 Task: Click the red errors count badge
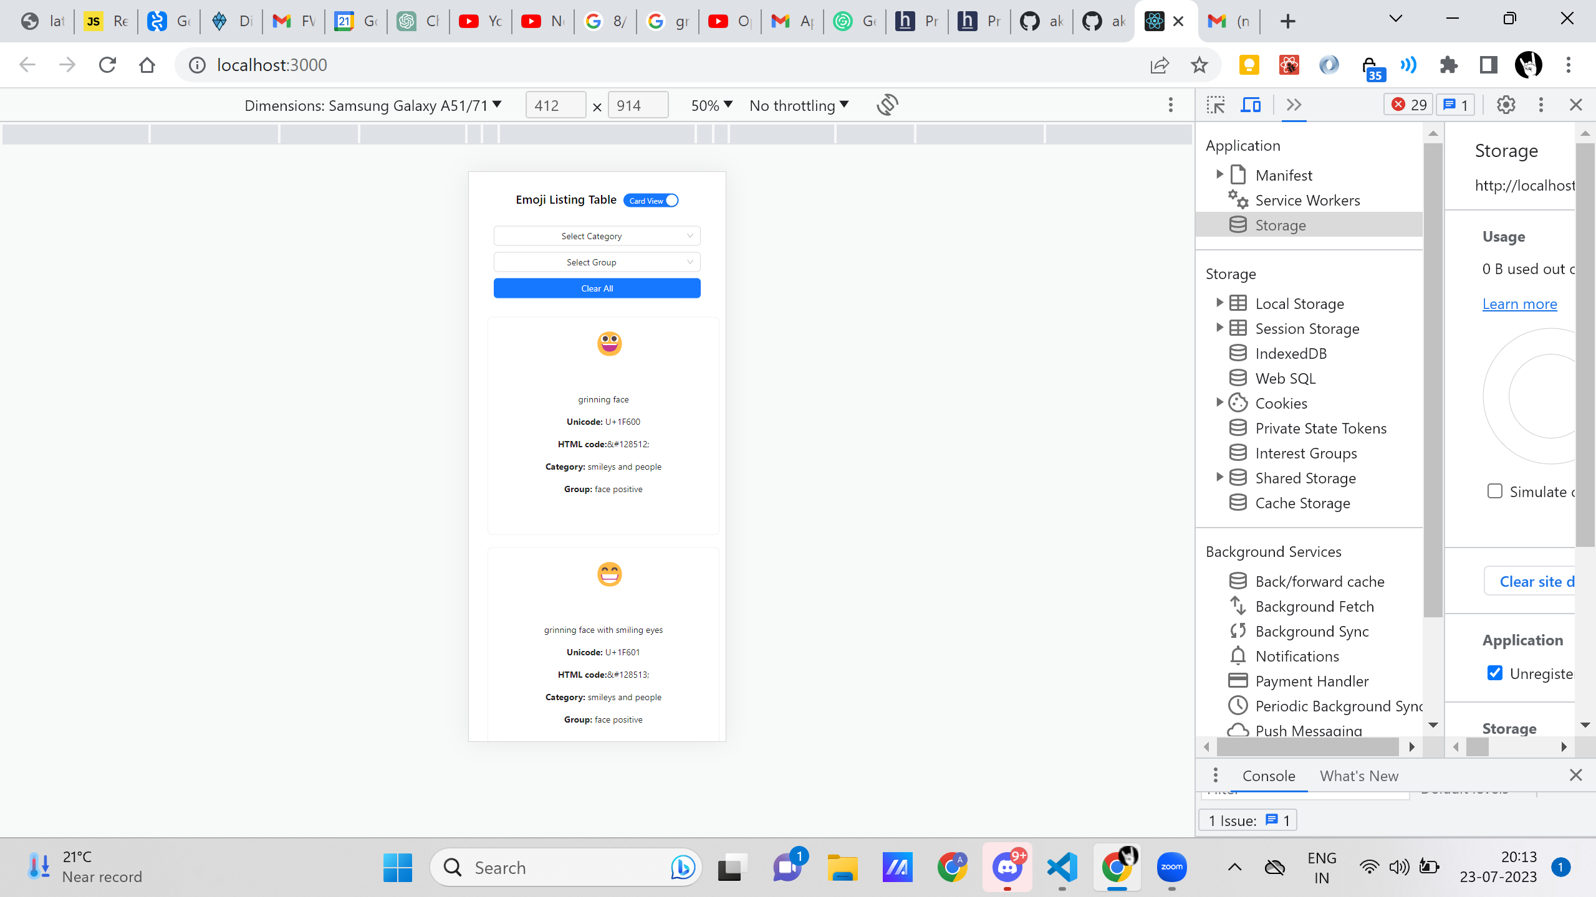pyautogui.click(x=1409, y=105)
